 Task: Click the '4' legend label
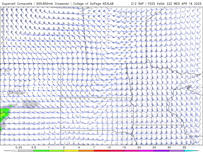click(x=79, y=147)
